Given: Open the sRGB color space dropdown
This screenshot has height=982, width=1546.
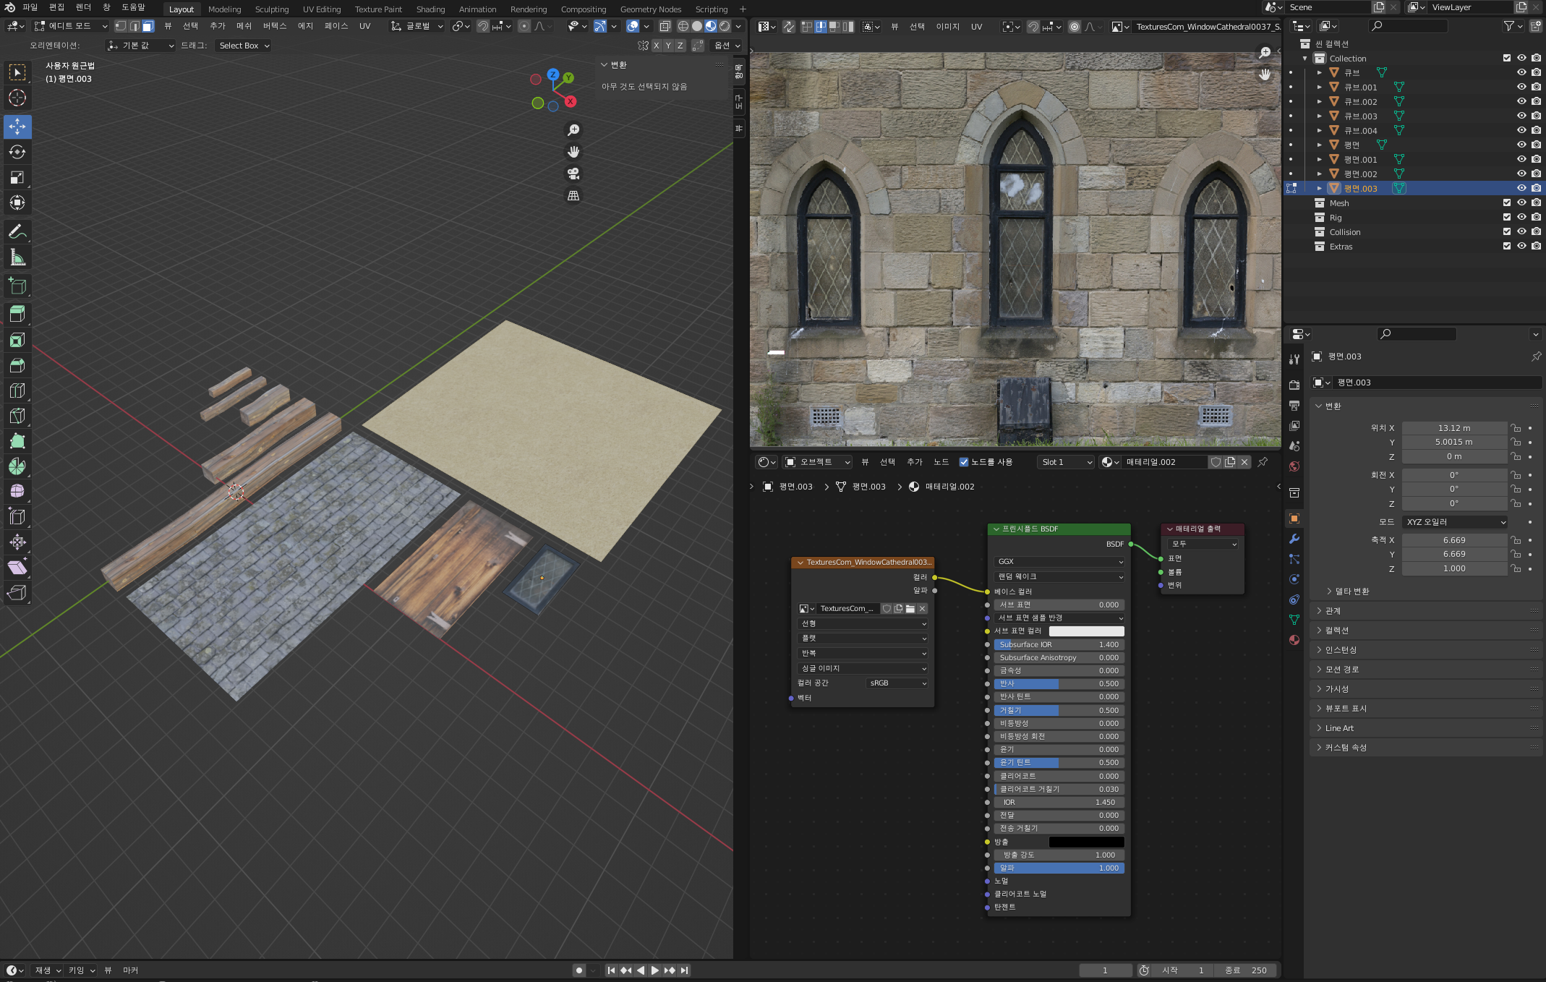Looking at the screenshot, I should [897, 683].
